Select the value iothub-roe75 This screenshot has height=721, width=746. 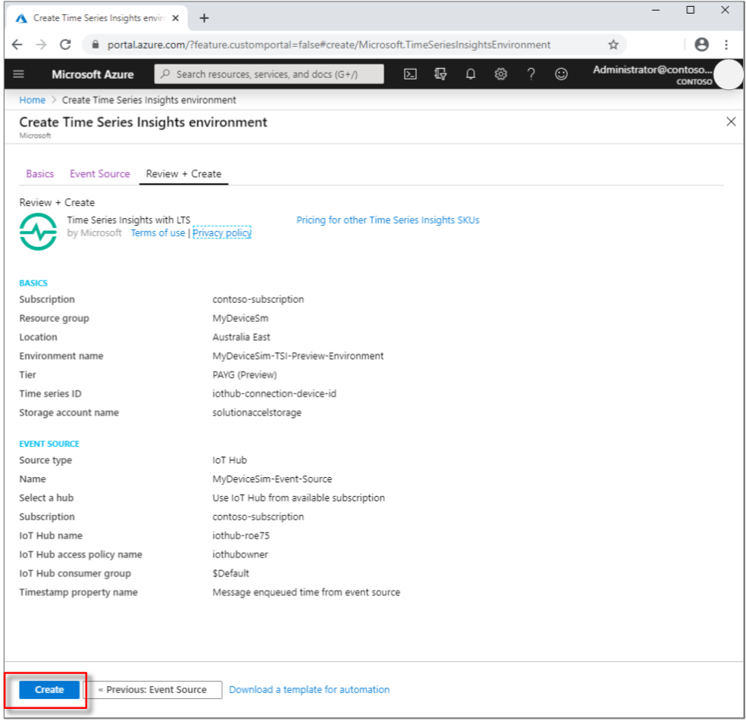pyautogui.click(x=241, y=535)
